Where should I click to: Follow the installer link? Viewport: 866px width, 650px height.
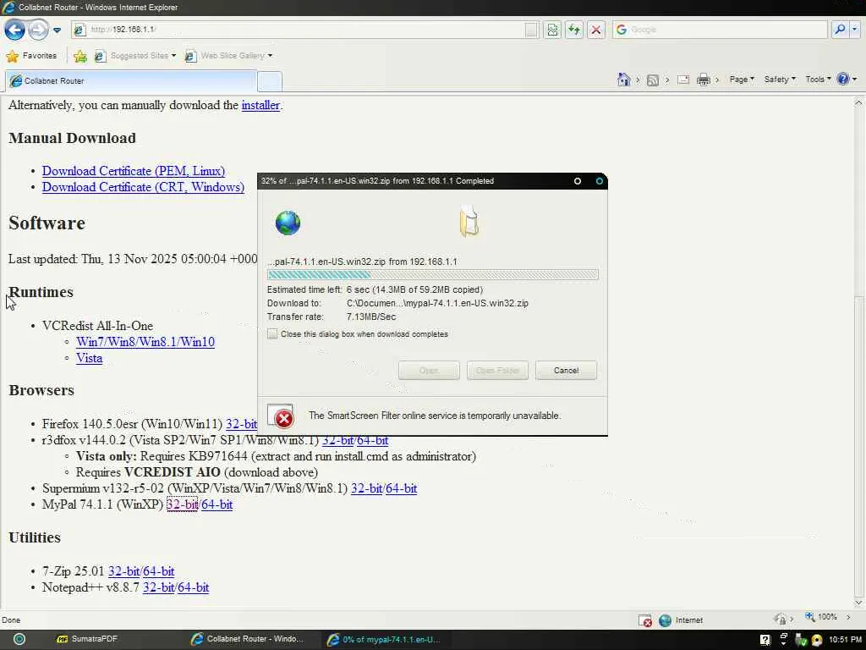coord(260,105)
